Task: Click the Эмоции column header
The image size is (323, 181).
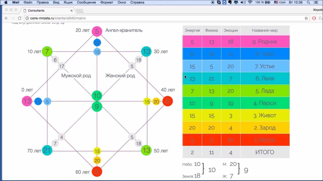Action: [231, 30]
